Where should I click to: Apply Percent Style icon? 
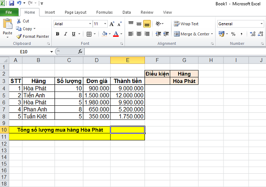[x=233, y=34]
